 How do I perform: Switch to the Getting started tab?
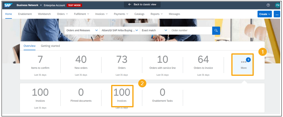pyautogui.click(x=50, y=46)
